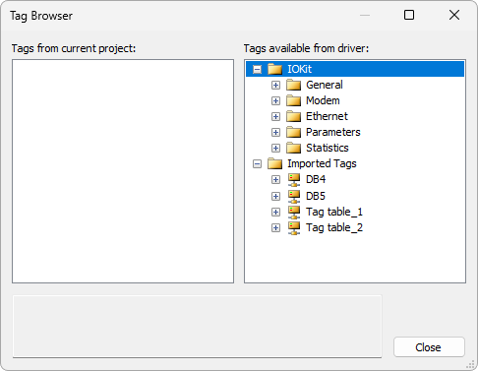
Task: Select the Tag table_2 label
Action: pos(334,227)
